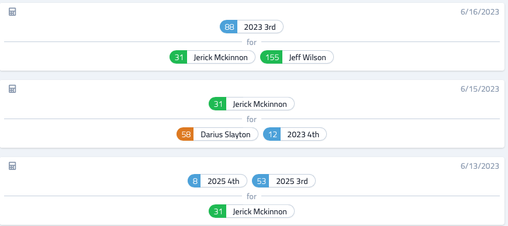Click the orange 58 value badge
The width and height of the screenshot is (508, 226).
(x=185, y=134)
